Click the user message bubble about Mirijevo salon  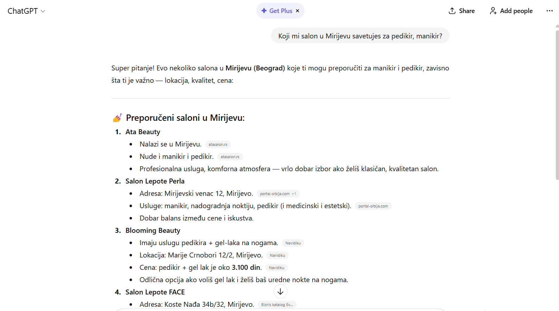pos(360,36)
